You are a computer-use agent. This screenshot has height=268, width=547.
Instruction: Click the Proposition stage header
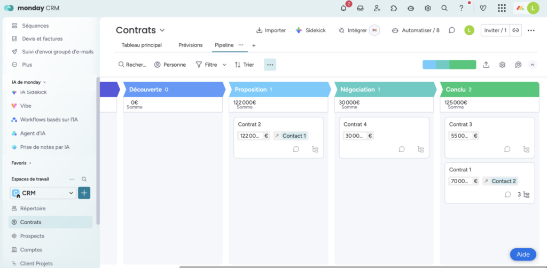pos(280,90)
